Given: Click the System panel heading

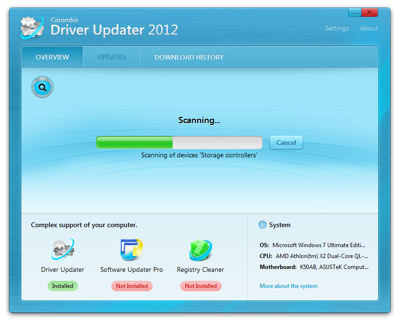Looking at the screenshot, I should pos(280,225).
